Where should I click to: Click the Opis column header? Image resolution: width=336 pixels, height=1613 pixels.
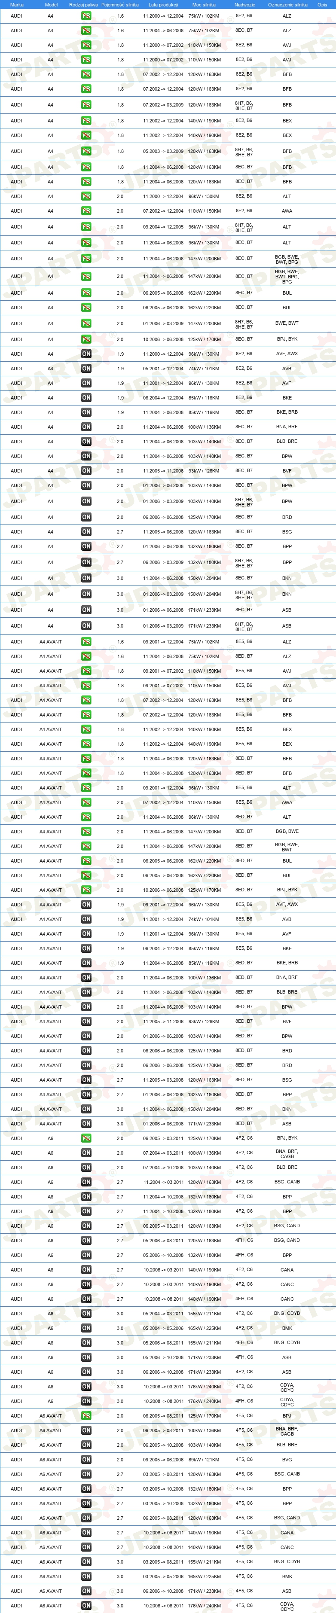click(x=322, y=4)
